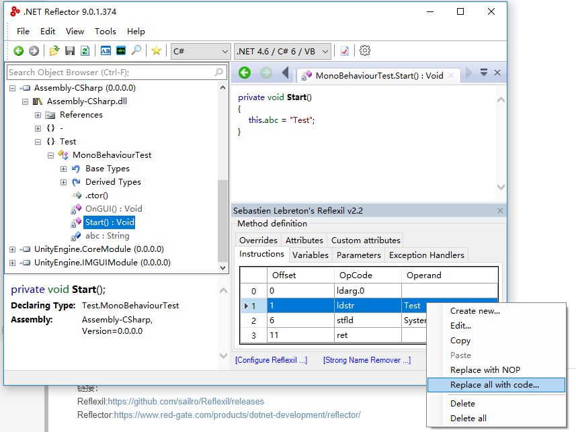
Task: Expand the References node
Action: click(38, 115)
